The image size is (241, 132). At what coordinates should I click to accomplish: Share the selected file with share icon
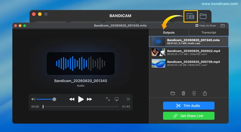click(x=205, y=93)
